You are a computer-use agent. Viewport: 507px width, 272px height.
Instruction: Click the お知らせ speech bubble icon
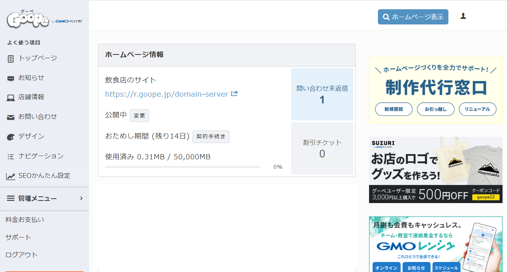pos(11,78)
